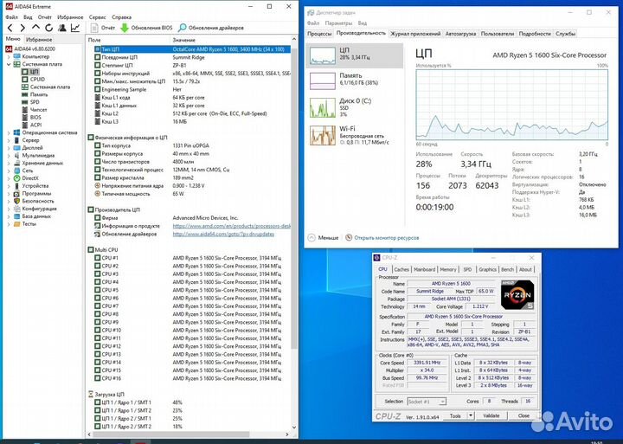Expand the Сервер tree node
Viewport: 623px width, 444px height.
click(x=9, y=140)
